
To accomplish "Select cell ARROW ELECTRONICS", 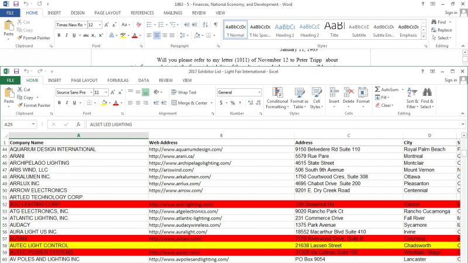I will 78,191.
